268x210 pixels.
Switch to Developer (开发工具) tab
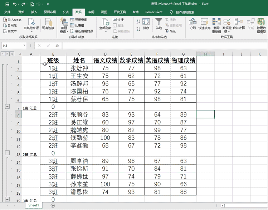120,12
